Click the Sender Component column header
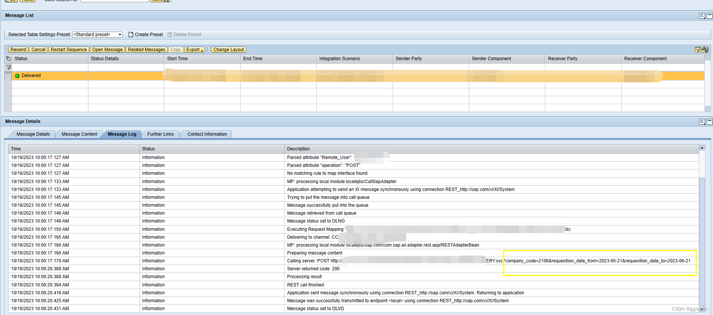This screenshot has height=315, width=713. (507, 59)
